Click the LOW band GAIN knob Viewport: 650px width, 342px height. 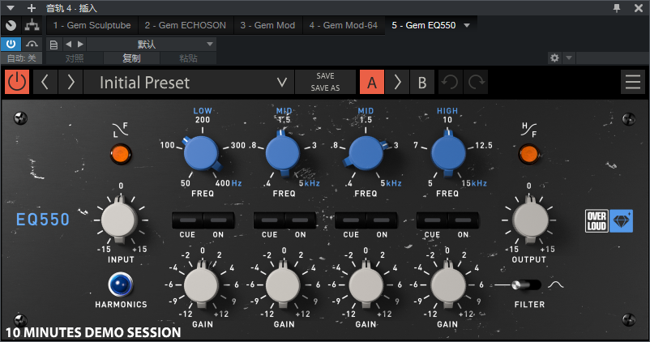click(202, 284)
